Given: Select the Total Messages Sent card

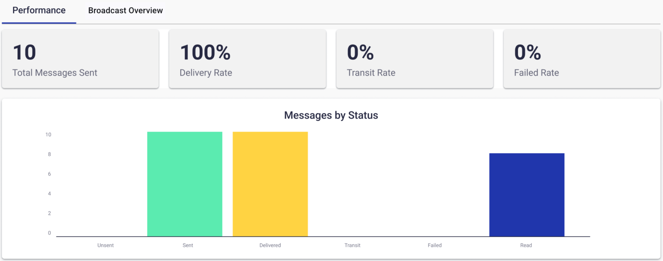Looking at the screenshot, I should [80, 59].
